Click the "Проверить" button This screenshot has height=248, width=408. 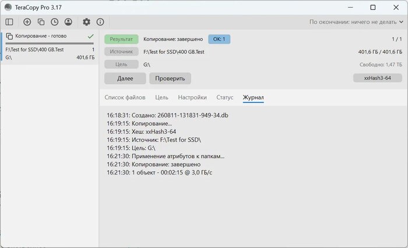tap(170, 78)
